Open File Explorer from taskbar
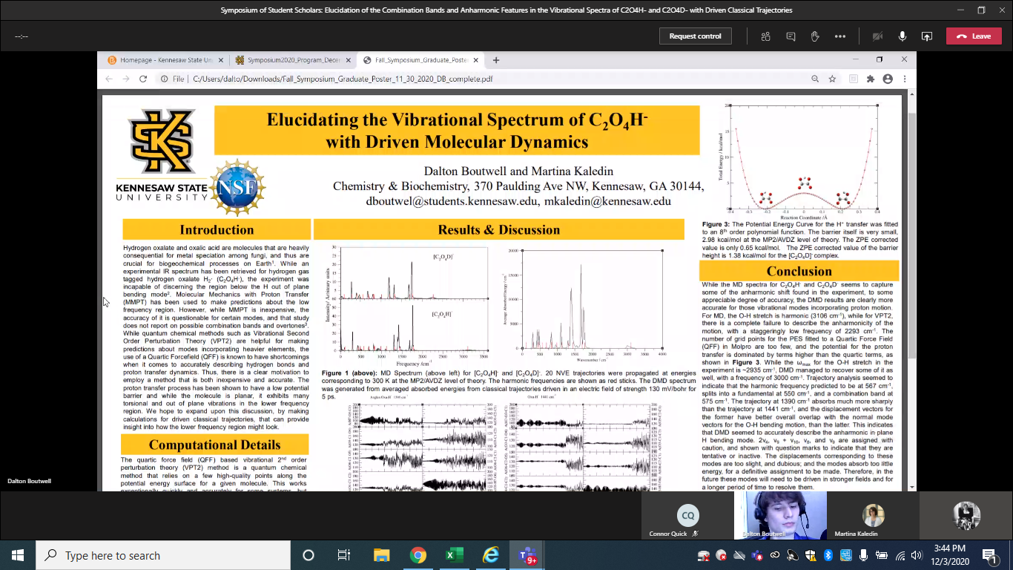Image resolution: width=1013 pixels, height=570 pixels. pyautogui.click(x=381, y=555)
